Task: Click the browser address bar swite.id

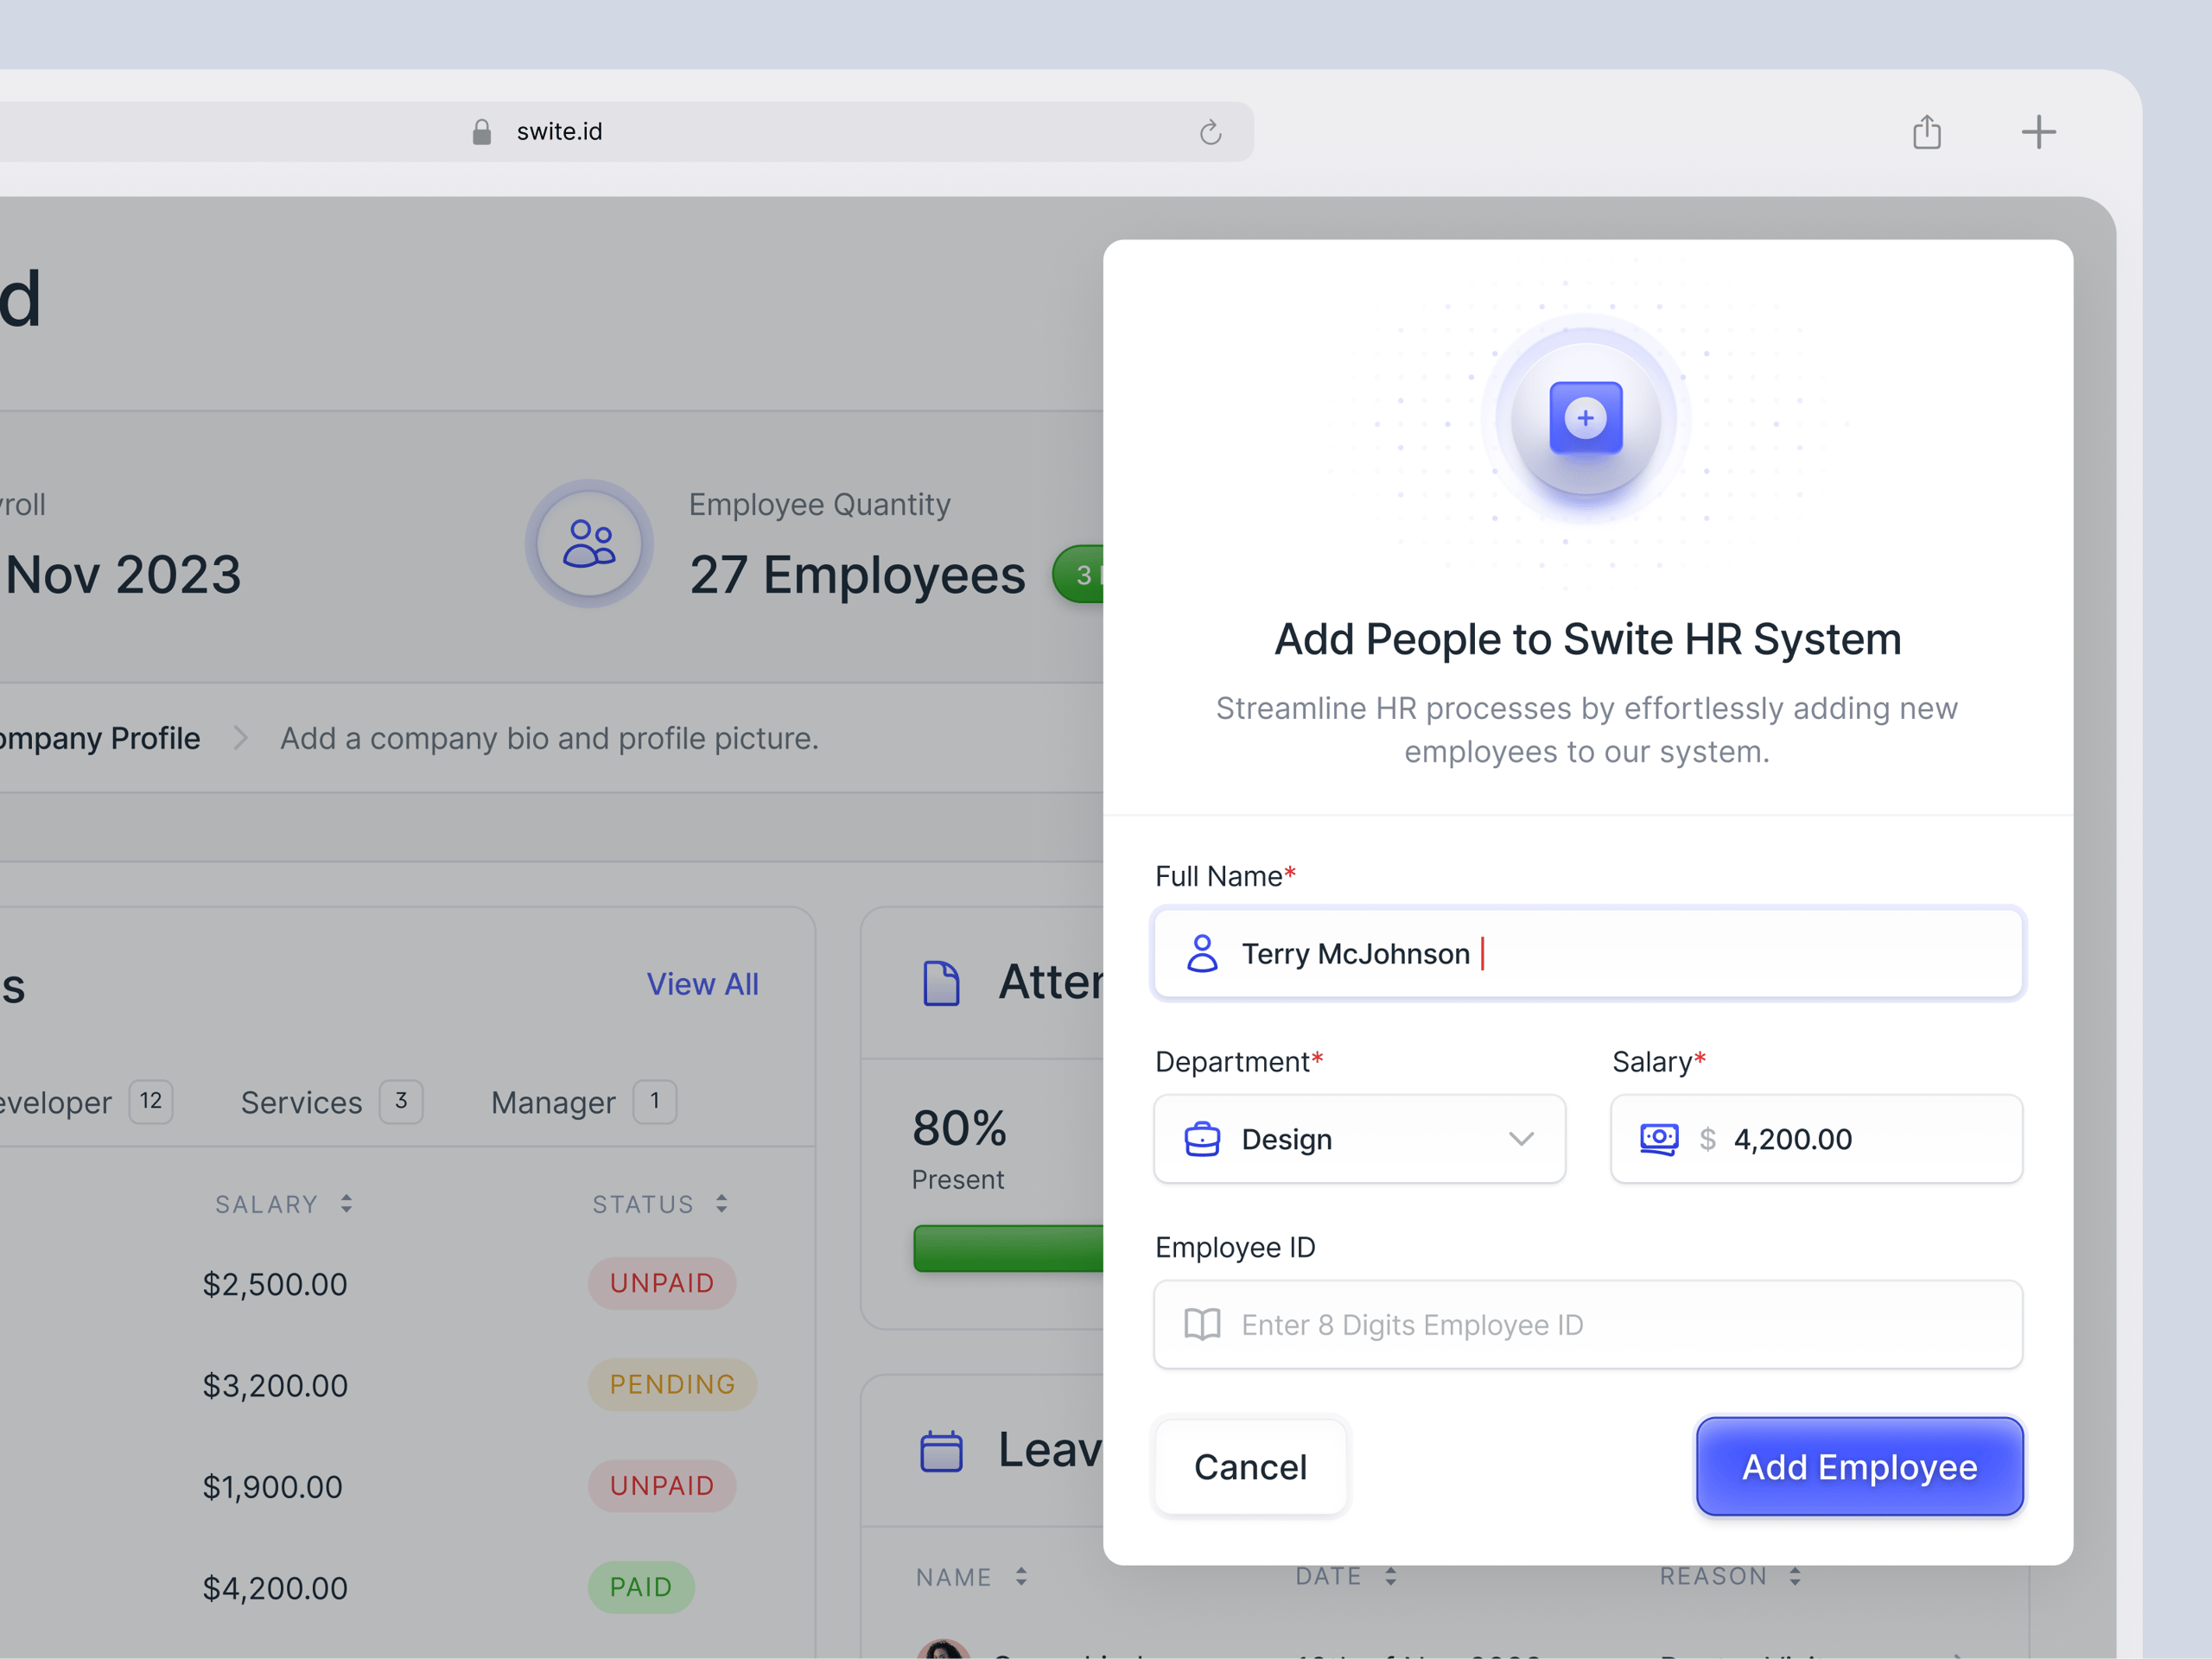Action: [627, 132]
